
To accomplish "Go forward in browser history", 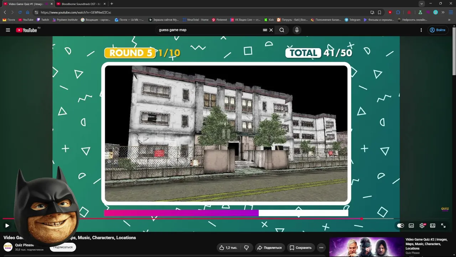I will pyautogui.click(x=12, y=12).
